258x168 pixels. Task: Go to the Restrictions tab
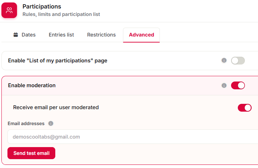[x=101, y=35]
